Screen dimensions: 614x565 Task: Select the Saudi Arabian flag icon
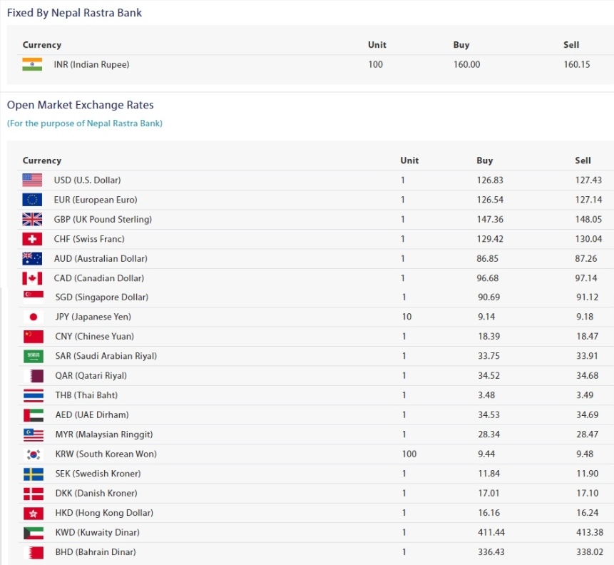coord(34,356)
